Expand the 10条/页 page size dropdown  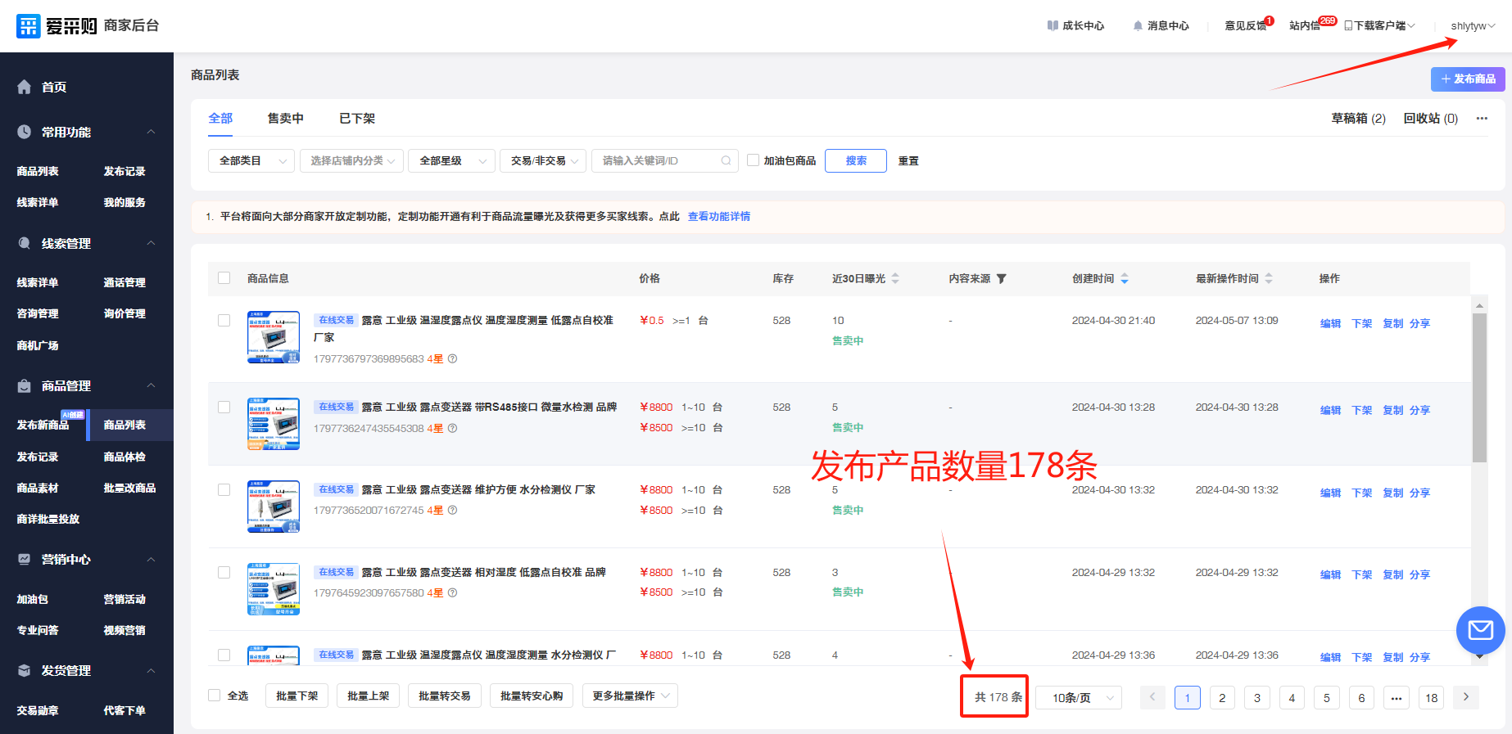tap(1078, 698)
